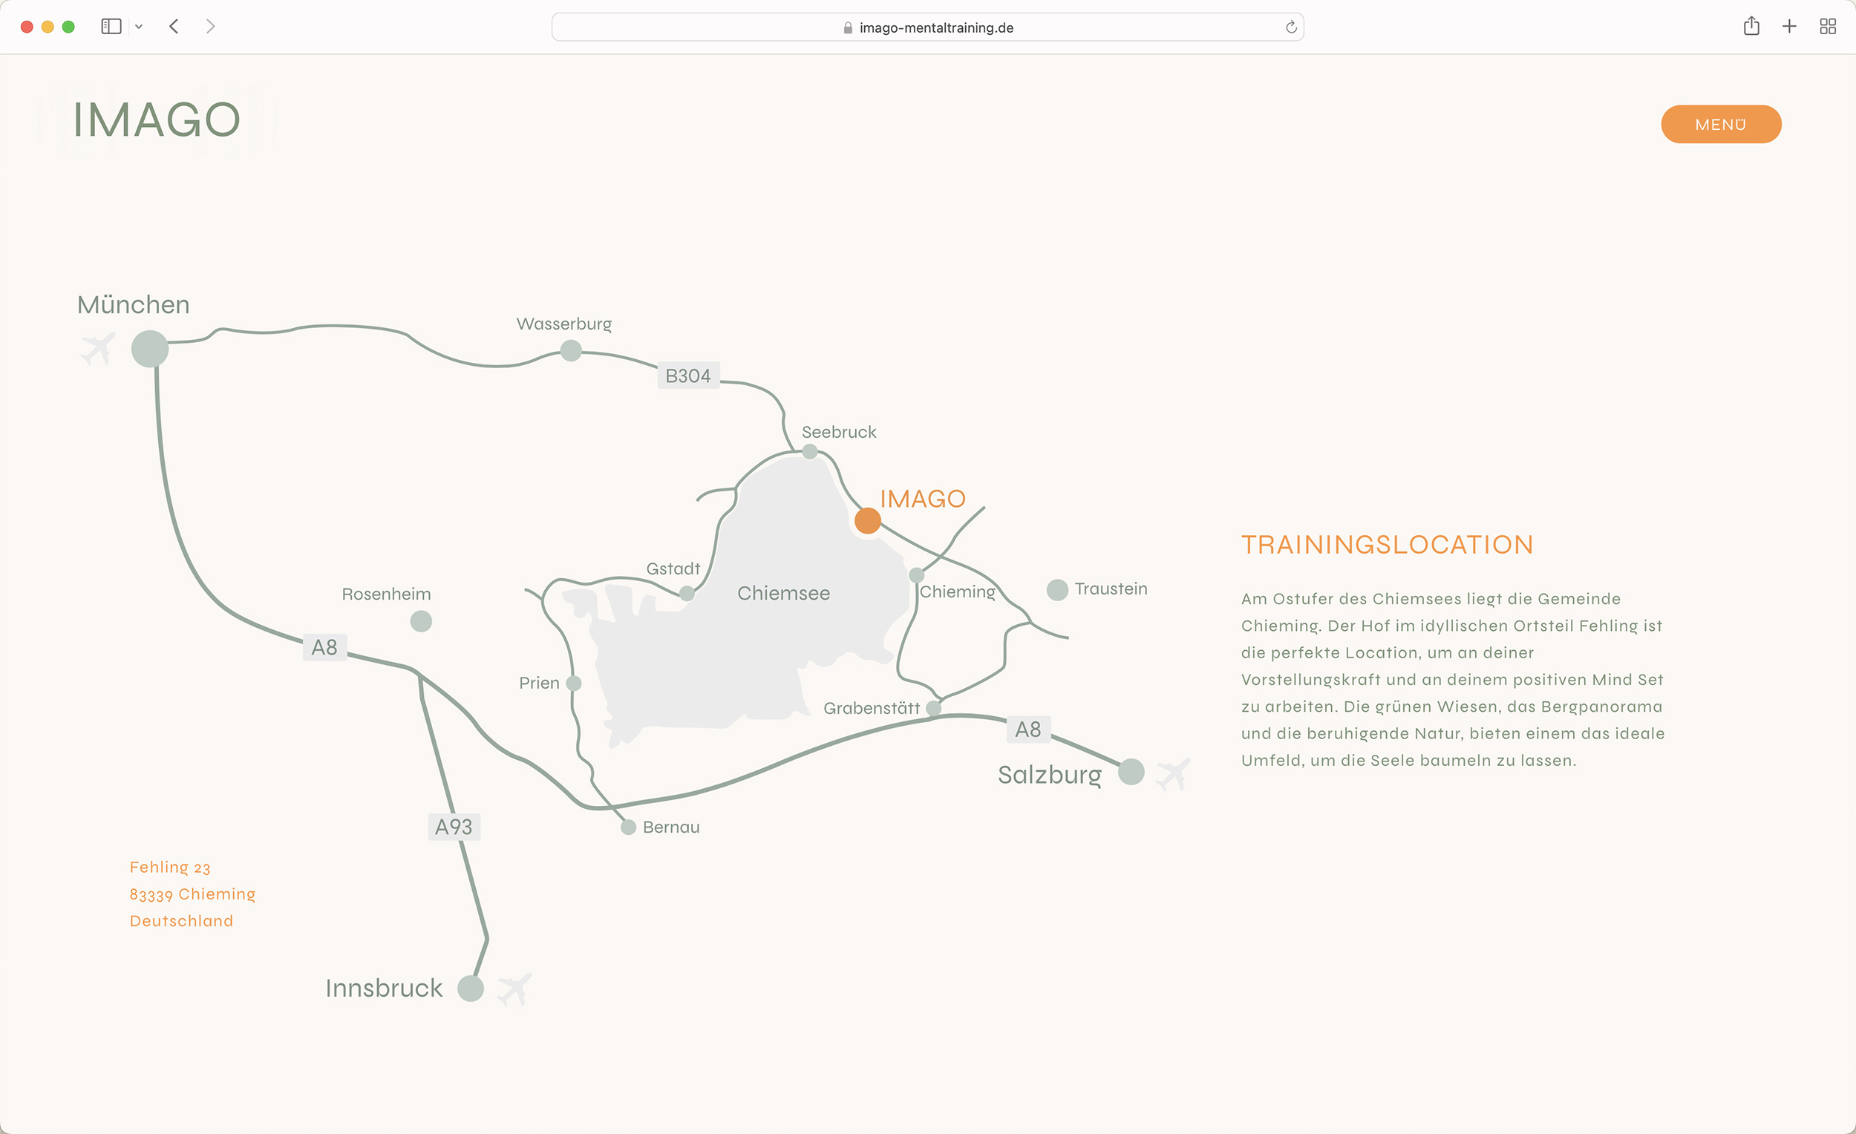This screenshot has height=1134, width=1856.
Task: Go forward with the forward arrow
Action: 210,27
